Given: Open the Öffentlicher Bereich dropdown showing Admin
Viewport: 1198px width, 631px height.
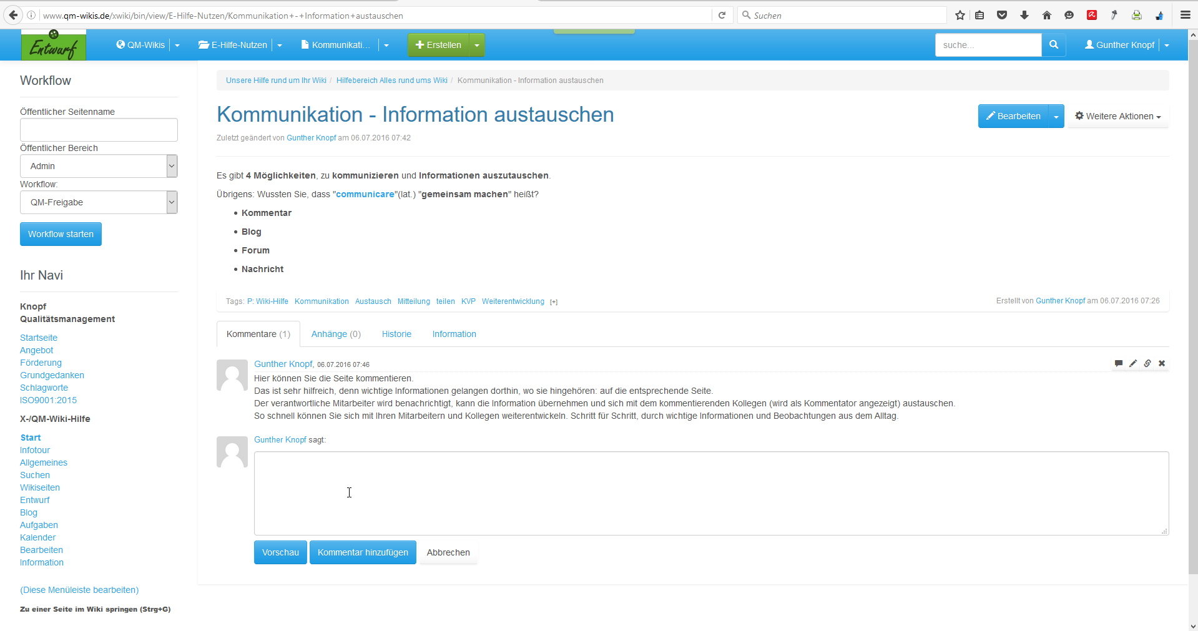Looking at the screenshot, I should coord(99,166).
